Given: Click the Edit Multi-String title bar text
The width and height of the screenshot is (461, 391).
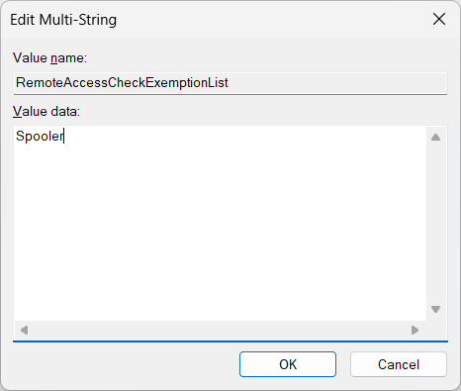Looking at the screenshot, I should 63,20.
